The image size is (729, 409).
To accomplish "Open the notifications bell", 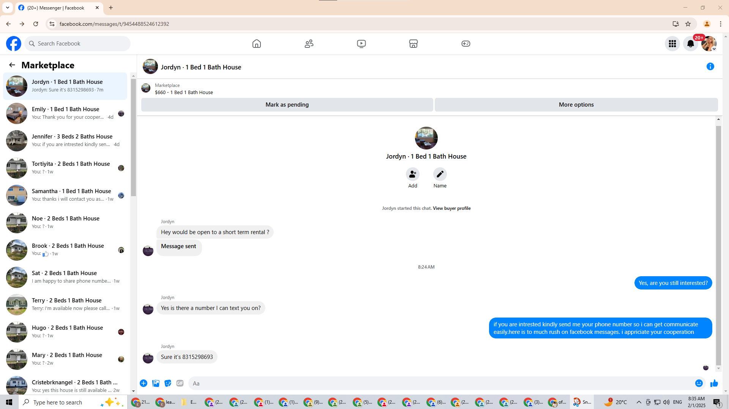I will pos(691,44).
